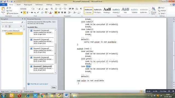Apply superscript formatting
Image resolution: width=175 pixels, height=98 pixels.
38,13
